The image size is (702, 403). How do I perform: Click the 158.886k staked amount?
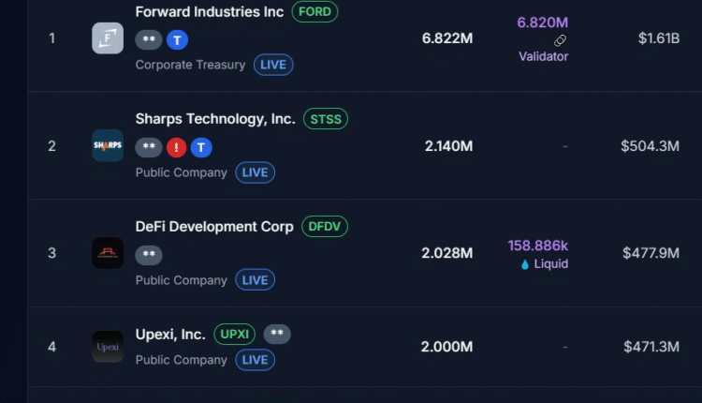click(538, 246)
